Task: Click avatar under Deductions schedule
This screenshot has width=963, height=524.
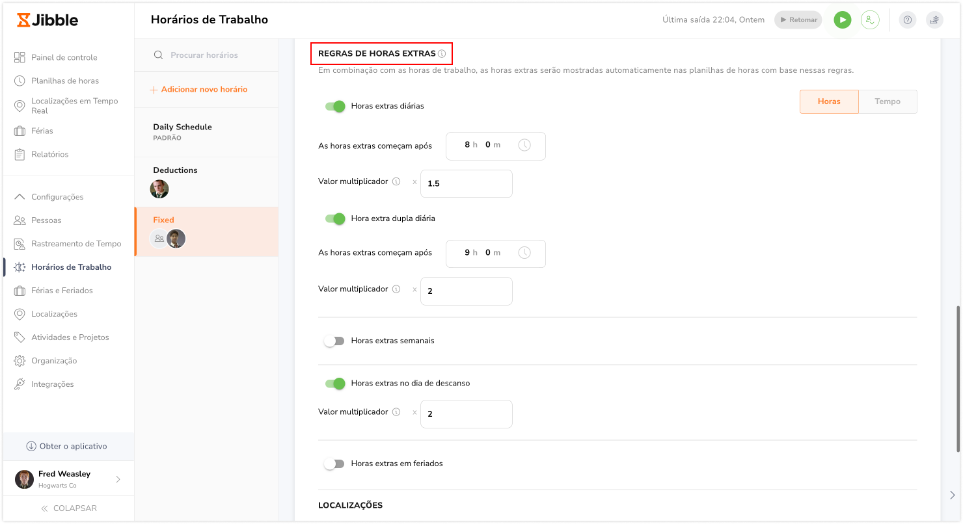Action: 159,189
